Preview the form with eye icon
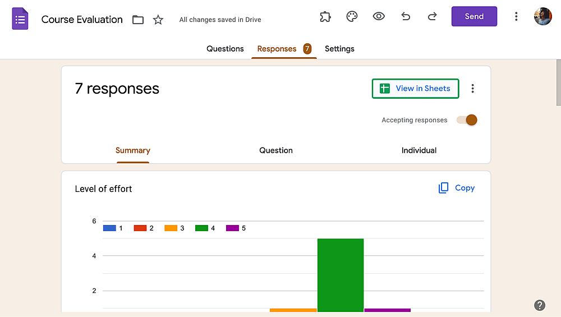 (x=379, y=16)
